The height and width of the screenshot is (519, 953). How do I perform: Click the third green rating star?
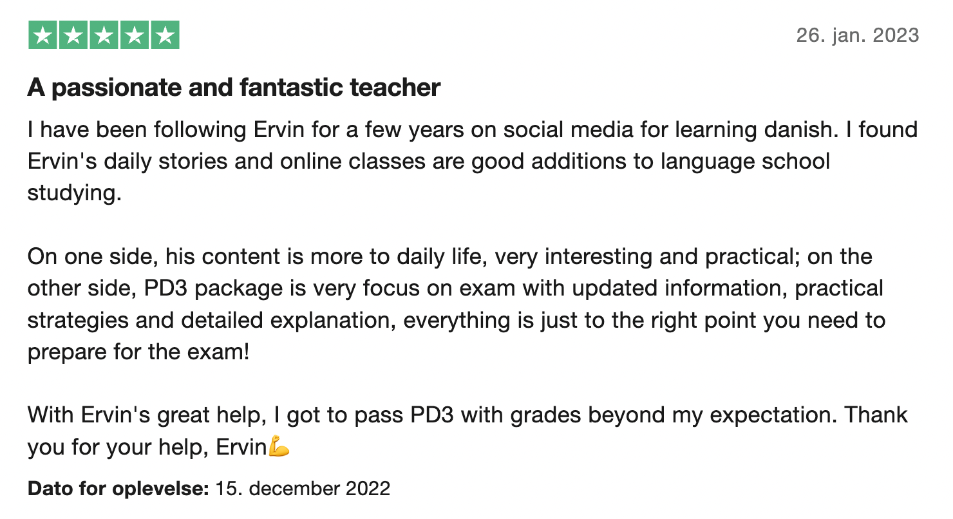click(104, 35)
